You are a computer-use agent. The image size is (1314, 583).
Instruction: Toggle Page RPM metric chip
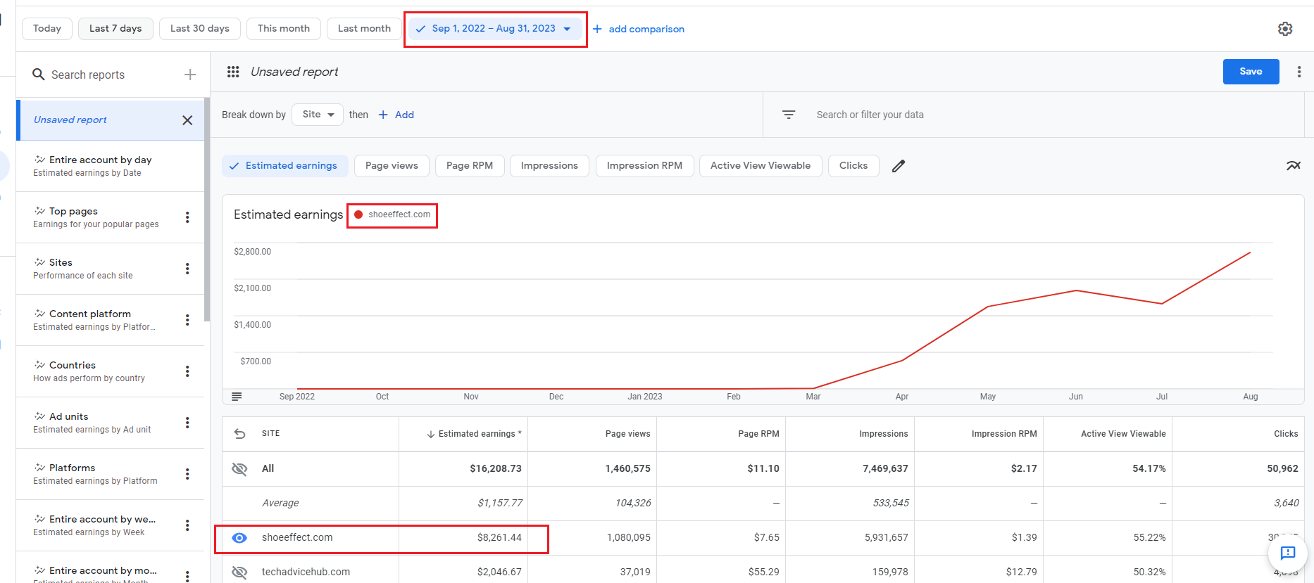470,166
